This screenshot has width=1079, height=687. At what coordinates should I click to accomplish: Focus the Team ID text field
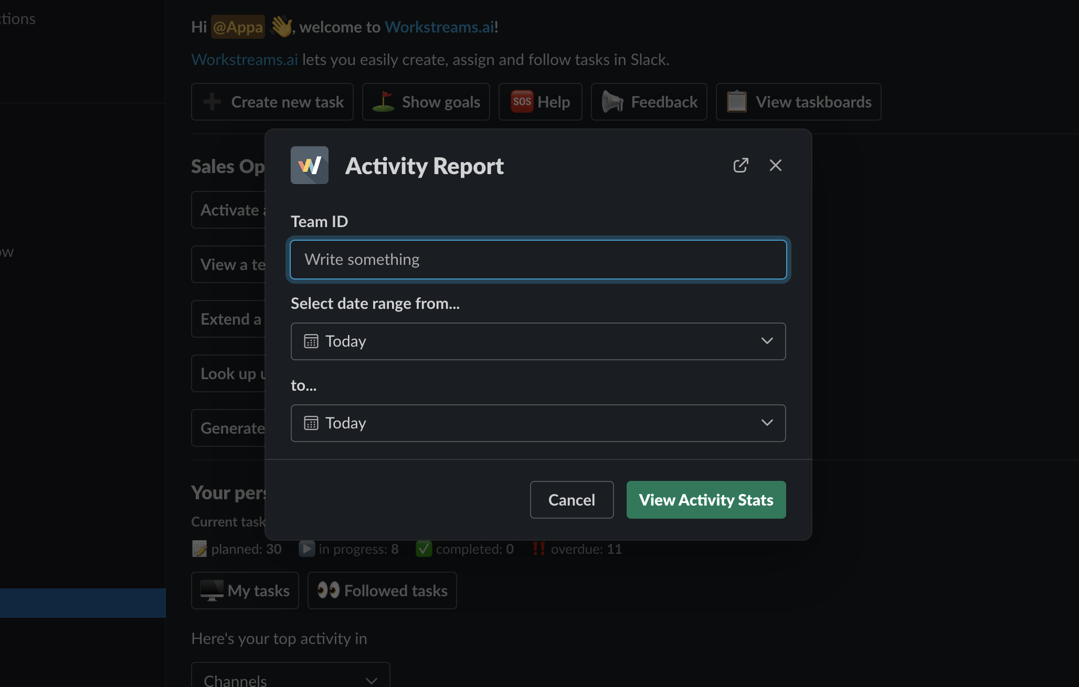[x=538, y=260]
